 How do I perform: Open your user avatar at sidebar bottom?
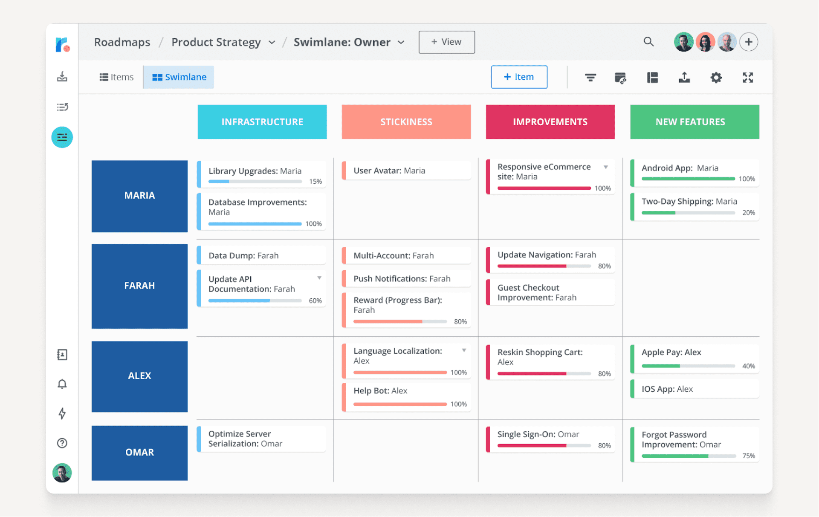tap(62, 473)
